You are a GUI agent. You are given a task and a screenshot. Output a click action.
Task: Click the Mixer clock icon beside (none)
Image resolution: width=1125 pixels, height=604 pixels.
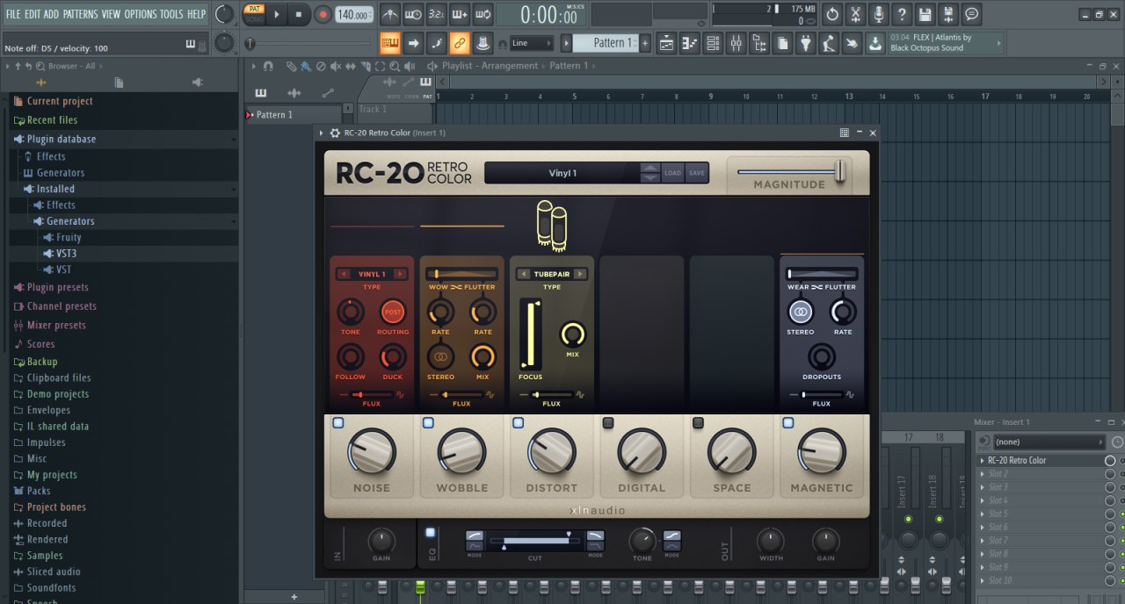pos(1116,442)
